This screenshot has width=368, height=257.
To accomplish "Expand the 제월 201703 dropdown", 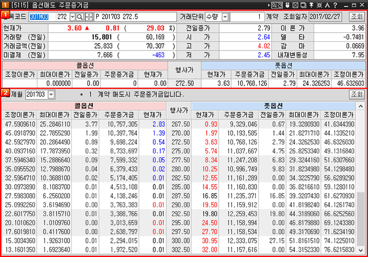I will [x=52, y=93].
